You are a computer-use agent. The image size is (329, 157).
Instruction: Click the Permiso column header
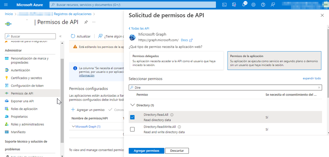142,95
